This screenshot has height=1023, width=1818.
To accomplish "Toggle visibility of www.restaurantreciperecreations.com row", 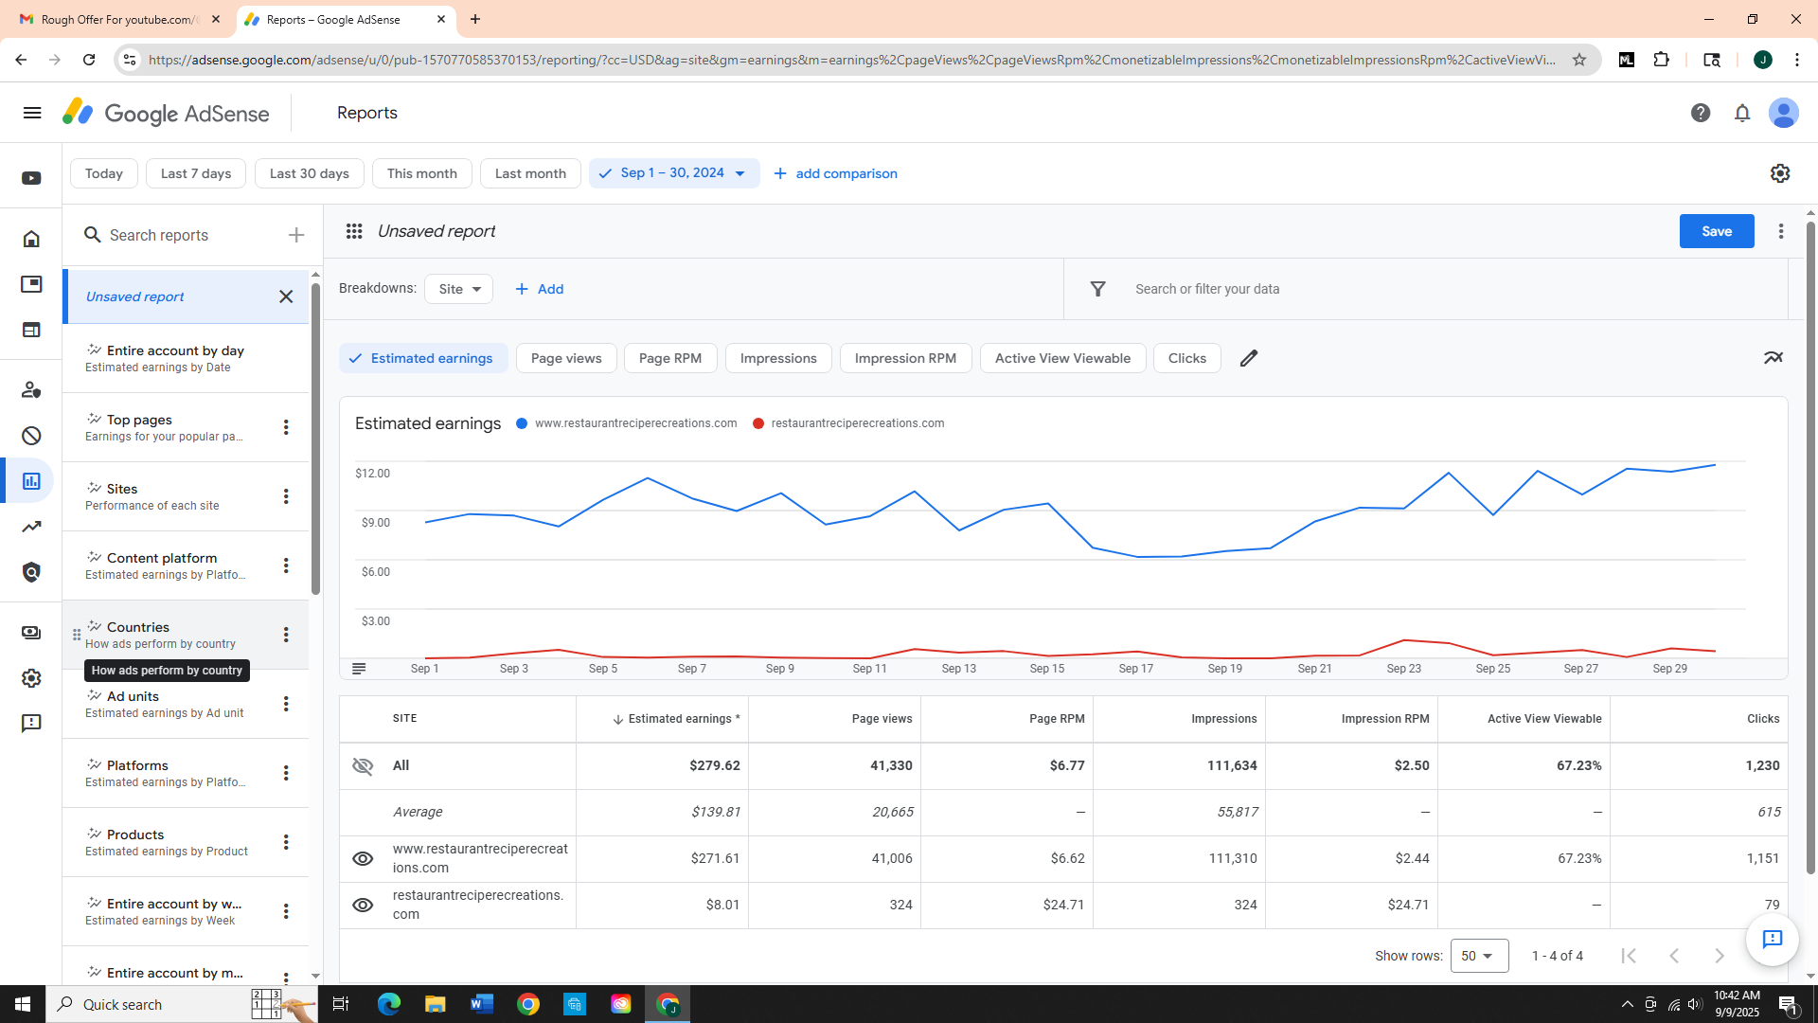I will [363, 858].
